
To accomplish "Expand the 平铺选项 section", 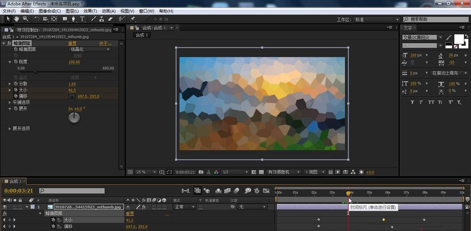I will click(x=10, y=102).
